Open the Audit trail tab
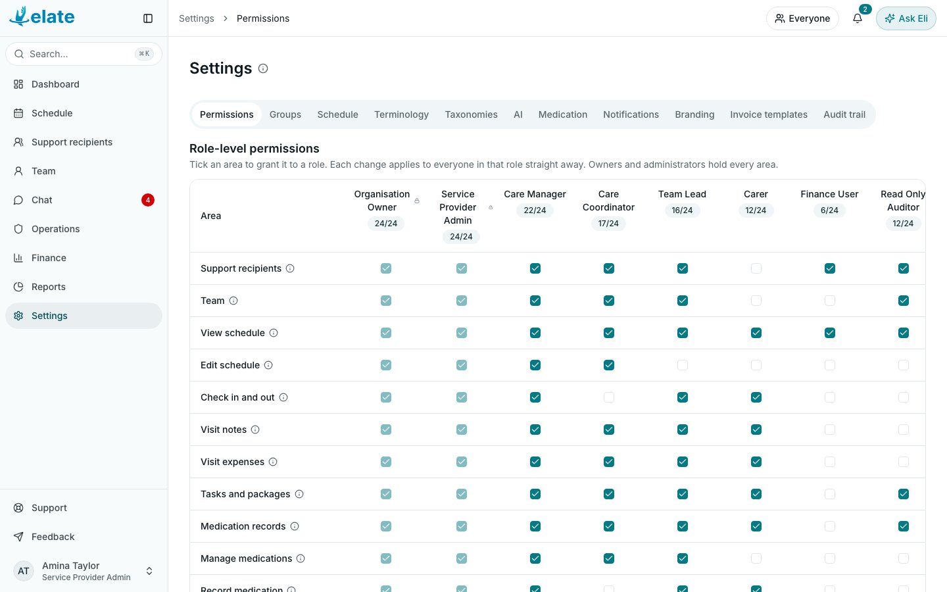The height and width of the screenshot is (592, 947). click(844, 114)
